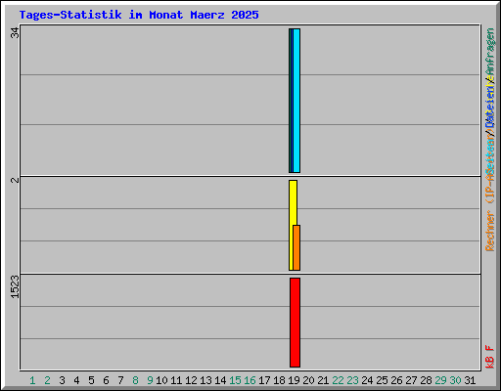Click day label 4 on x-axis

point(76,380)
